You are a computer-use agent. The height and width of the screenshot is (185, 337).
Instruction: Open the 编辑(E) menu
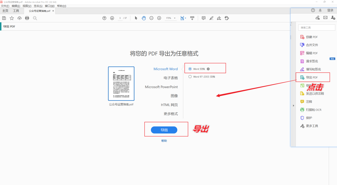click(x=16, y=6)
